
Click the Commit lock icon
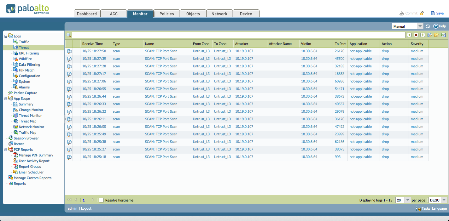click(422, 13)
